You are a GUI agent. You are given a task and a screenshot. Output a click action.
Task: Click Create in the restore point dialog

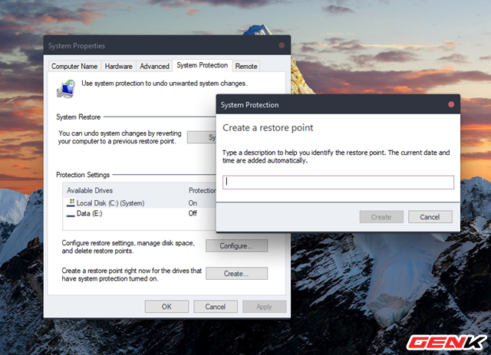coord(381,217)
